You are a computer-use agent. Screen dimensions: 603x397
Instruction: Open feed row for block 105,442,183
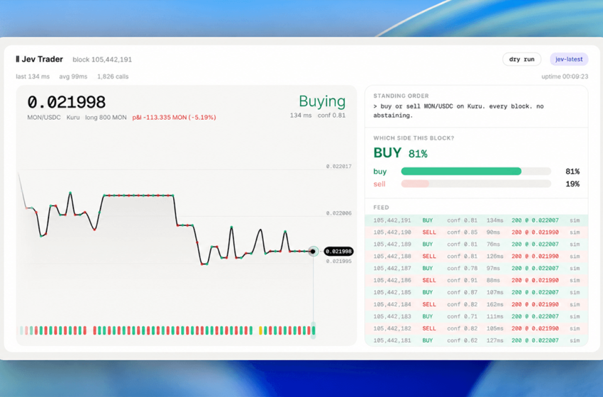[476, 316]
